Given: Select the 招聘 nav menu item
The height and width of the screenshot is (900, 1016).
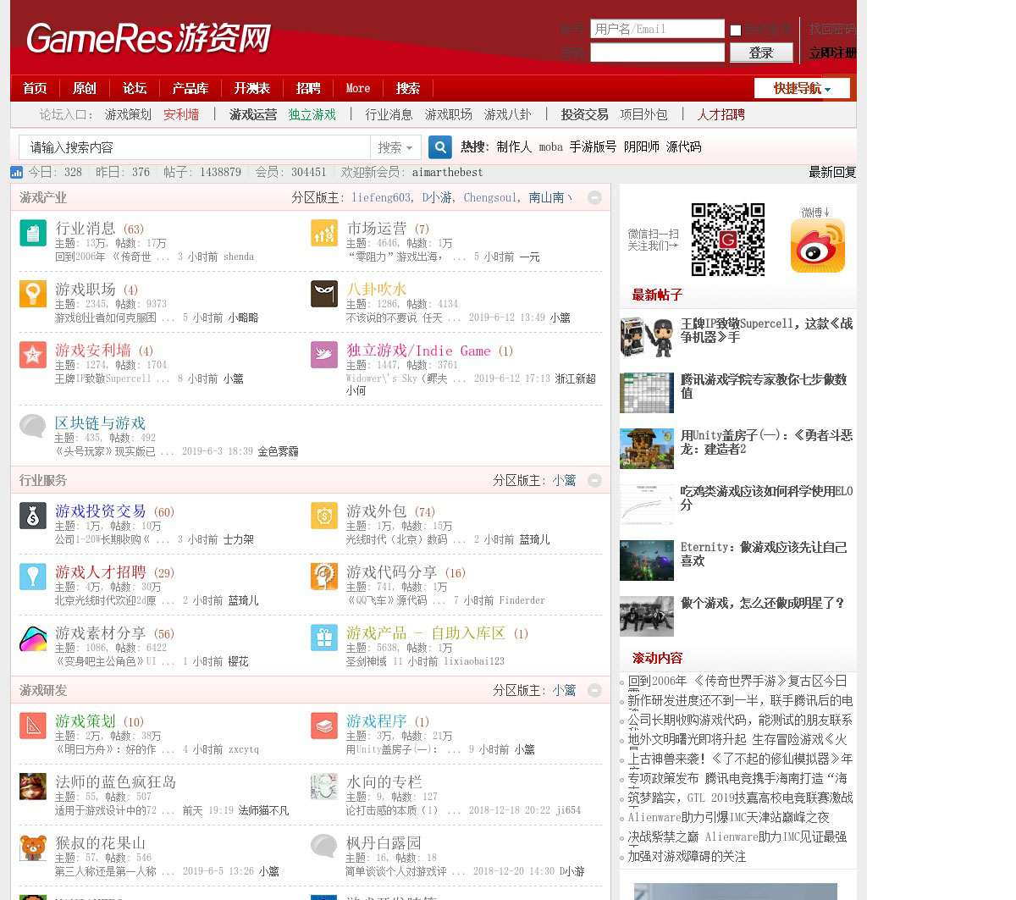Looking at the screenshot, I should 308,88.
